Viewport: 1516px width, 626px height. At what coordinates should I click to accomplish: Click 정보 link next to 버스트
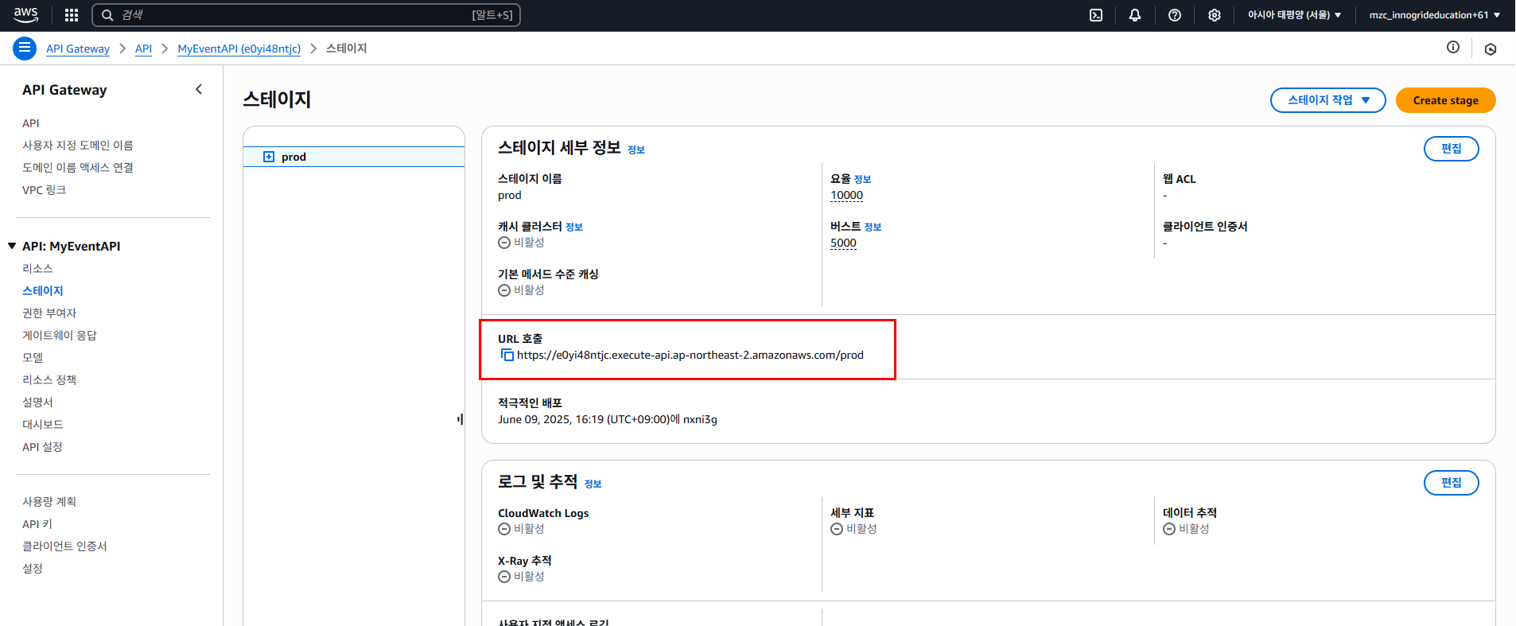[x=873, y=227]
